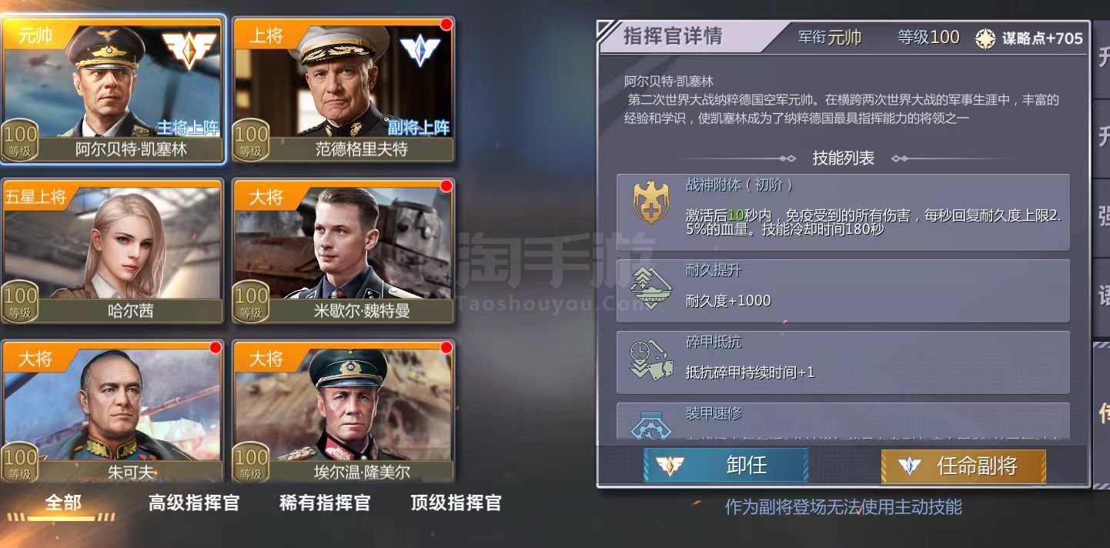The height and width of the screenshot is (548, 1110).
Task: Click the 卸任 button
Action: pos(726,466)
